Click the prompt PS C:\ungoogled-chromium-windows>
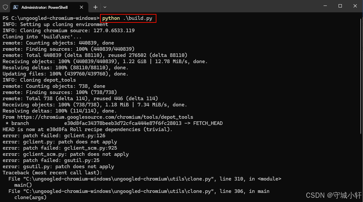This screenshot has height=202, width=363. point(51,18)
